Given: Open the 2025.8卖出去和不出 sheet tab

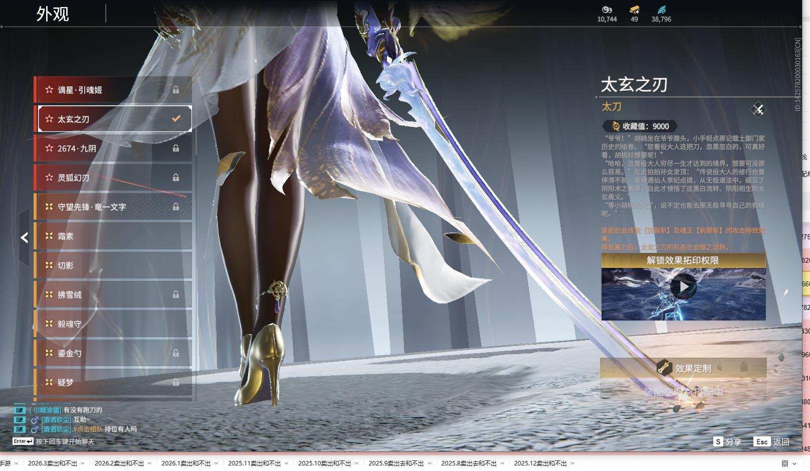Looking at the screenshot, I should click(x=469, y=463).
